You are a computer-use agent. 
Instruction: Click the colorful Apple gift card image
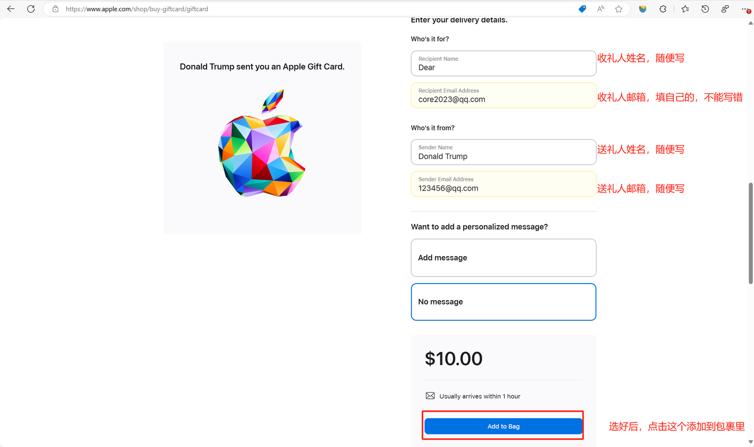click(x=262, y=143)
